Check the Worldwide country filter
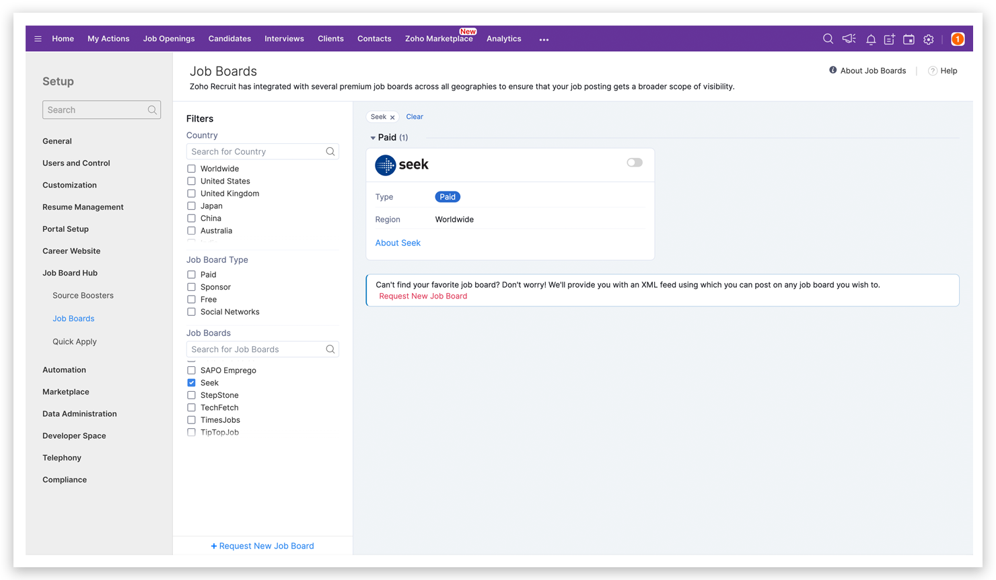 [192, 169]
